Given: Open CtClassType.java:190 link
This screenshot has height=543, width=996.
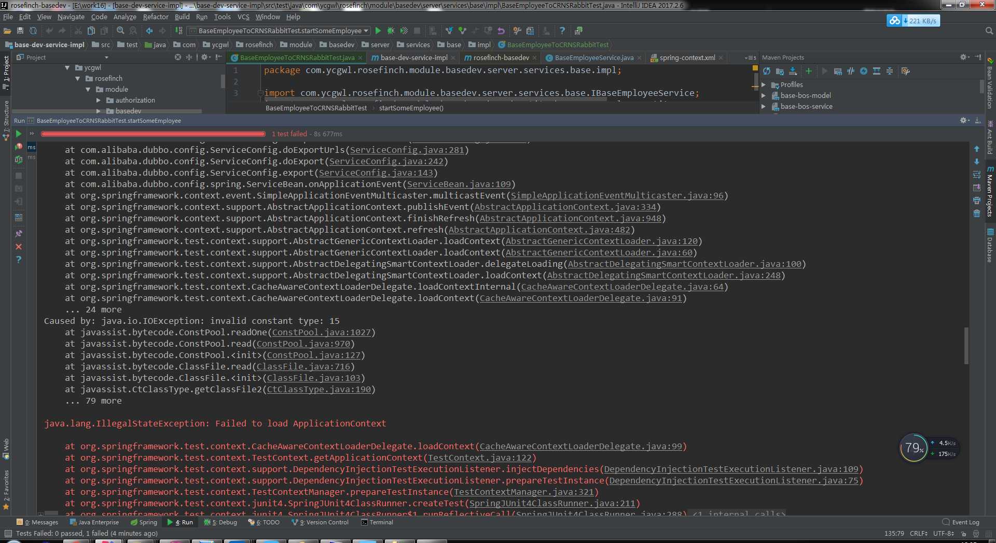Looking at the screenshot, I should tap(319, 389).
